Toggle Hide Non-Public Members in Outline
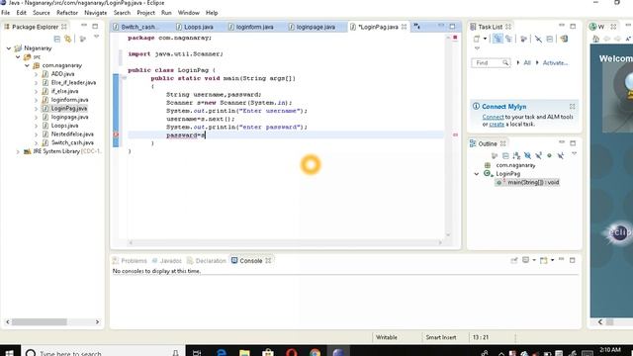The image size is (633, 356). point(549,155)
